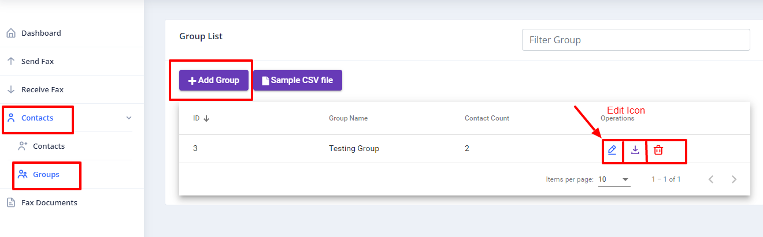The image size is (763, 237).
Task: Click the add-person icon beside Contacts sub-item
Action: coord(23,146)
